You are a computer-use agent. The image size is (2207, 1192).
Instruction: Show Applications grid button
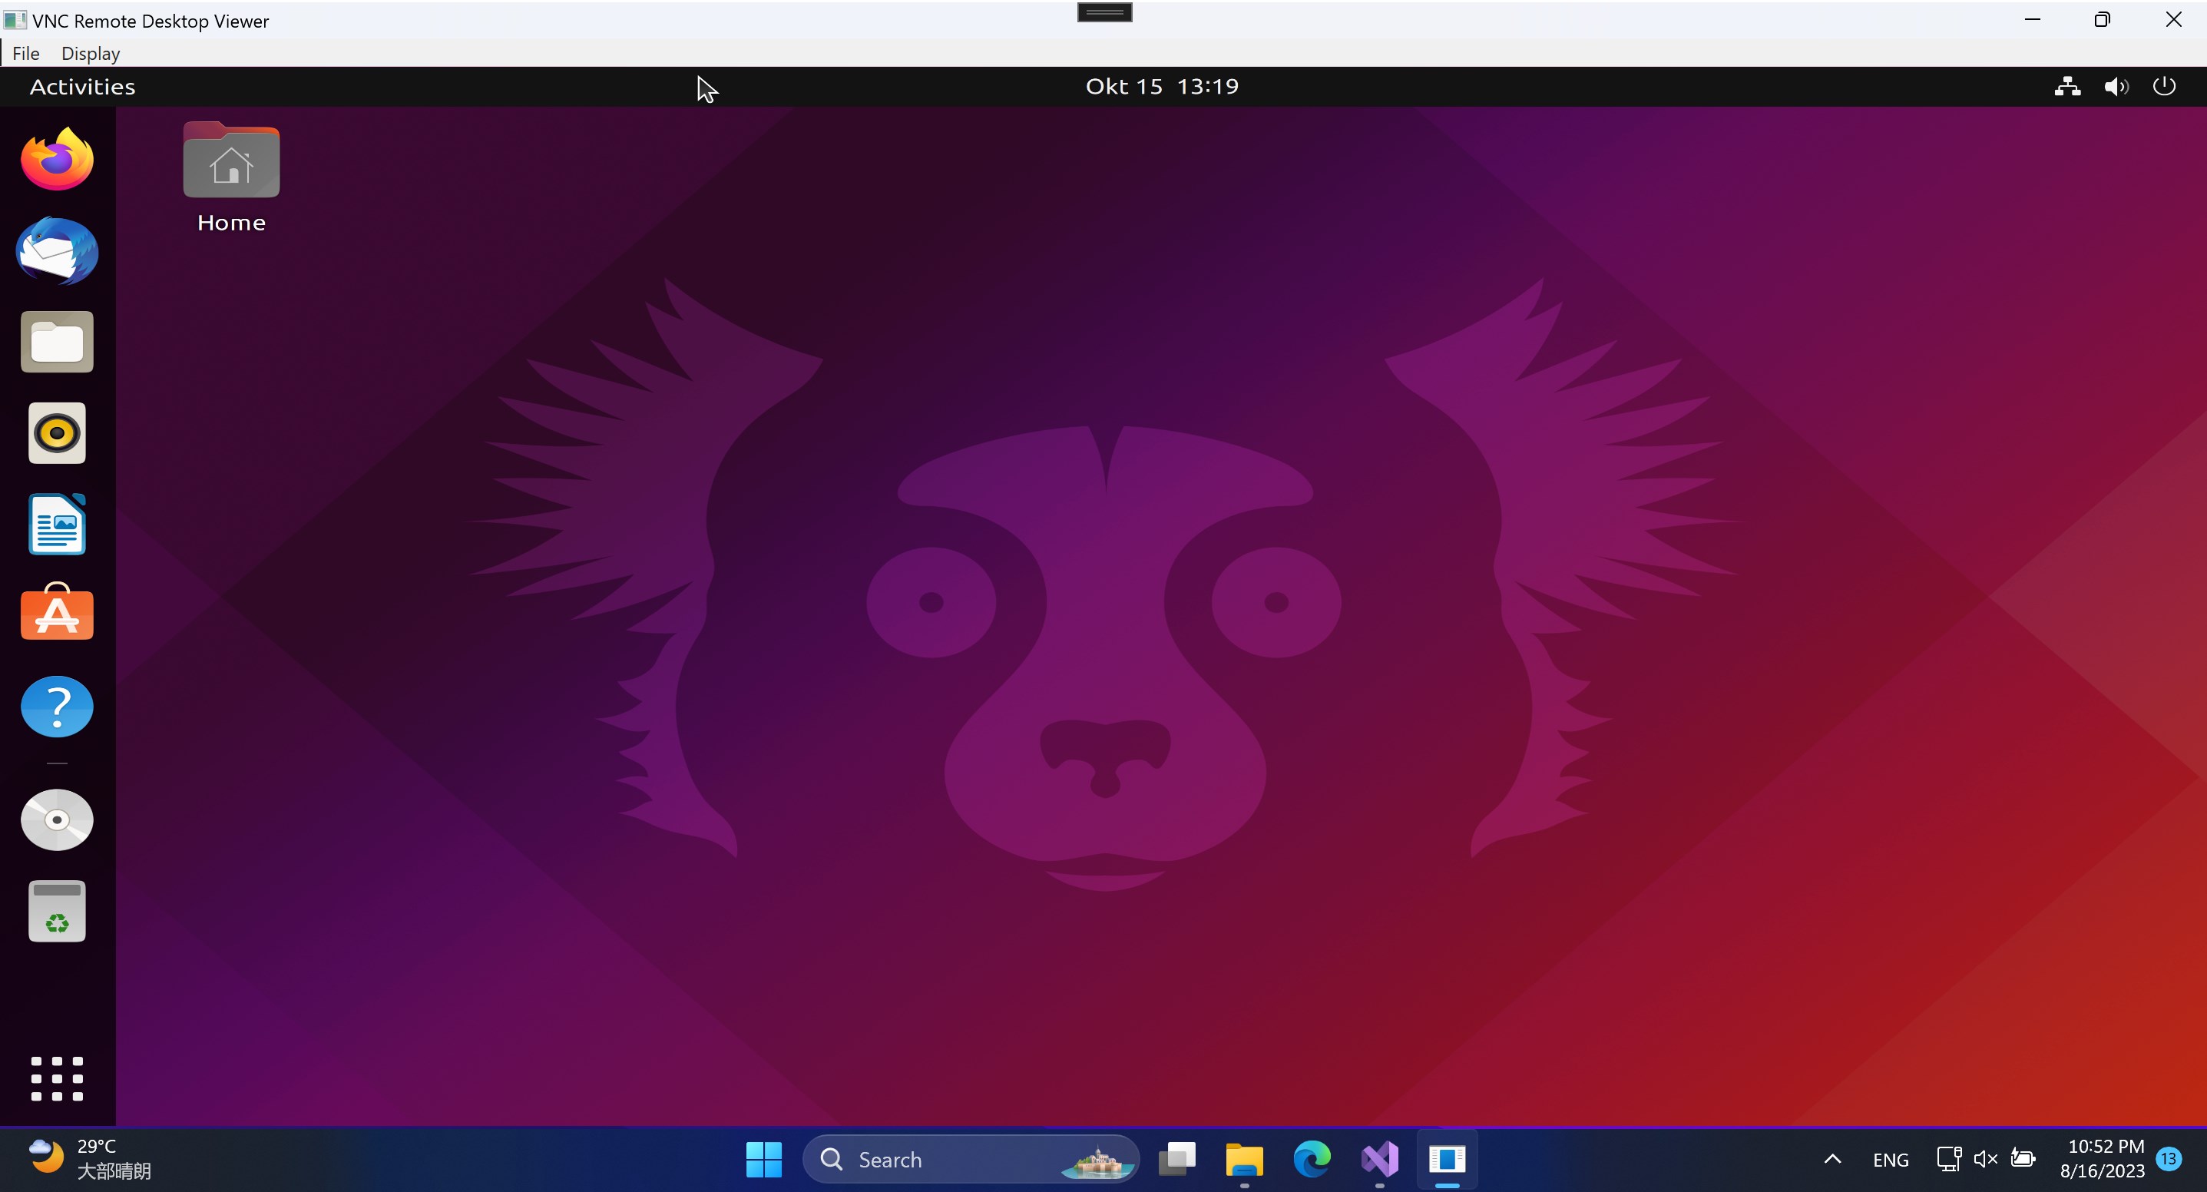[57, 1078]
